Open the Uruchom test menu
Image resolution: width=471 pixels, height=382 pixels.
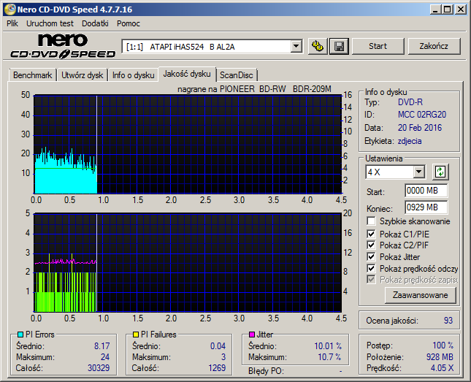(50, 23)
